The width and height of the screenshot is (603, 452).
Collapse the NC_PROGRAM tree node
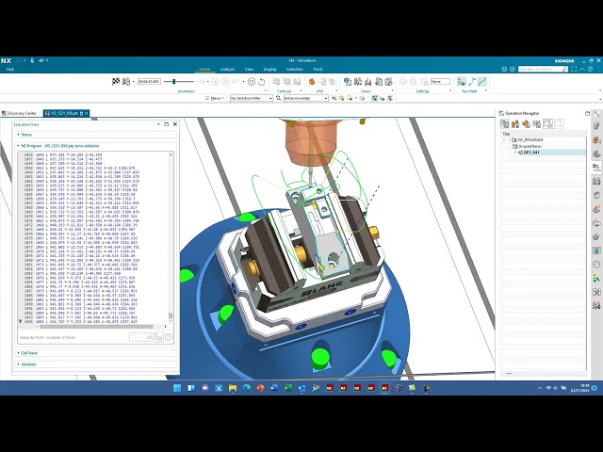click(504, 140)
